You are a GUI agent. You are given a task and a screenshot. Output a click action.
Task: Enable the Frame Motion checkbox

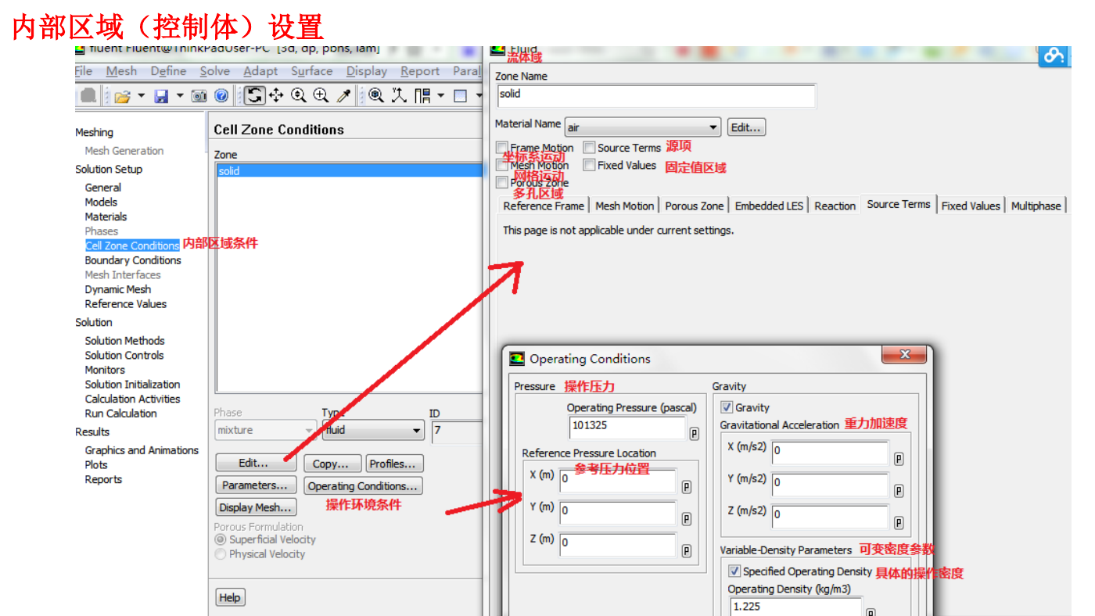pyautogui.click(x=502, y=148)
